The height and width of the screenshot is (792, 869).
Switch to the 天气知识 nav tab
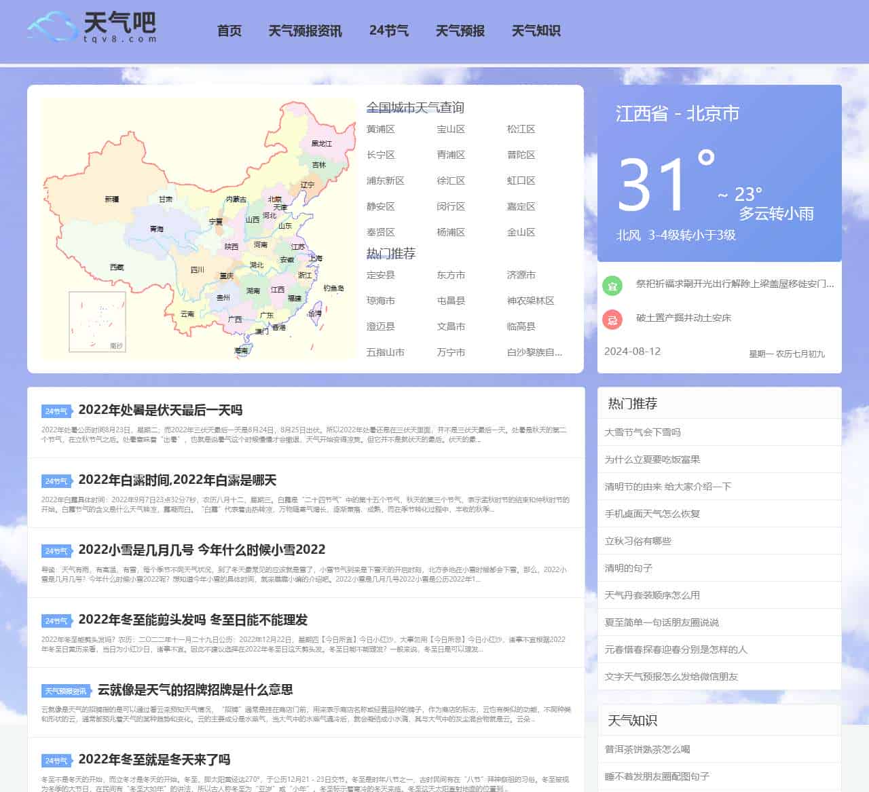point(536,31)
